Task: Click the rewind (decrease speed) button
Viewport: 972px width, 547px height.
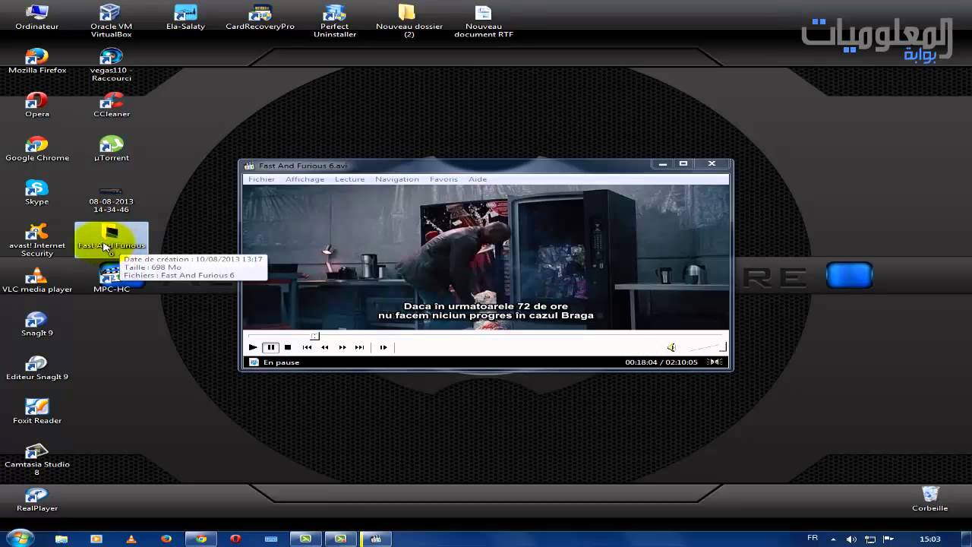Action: click(x=324, y=347)
